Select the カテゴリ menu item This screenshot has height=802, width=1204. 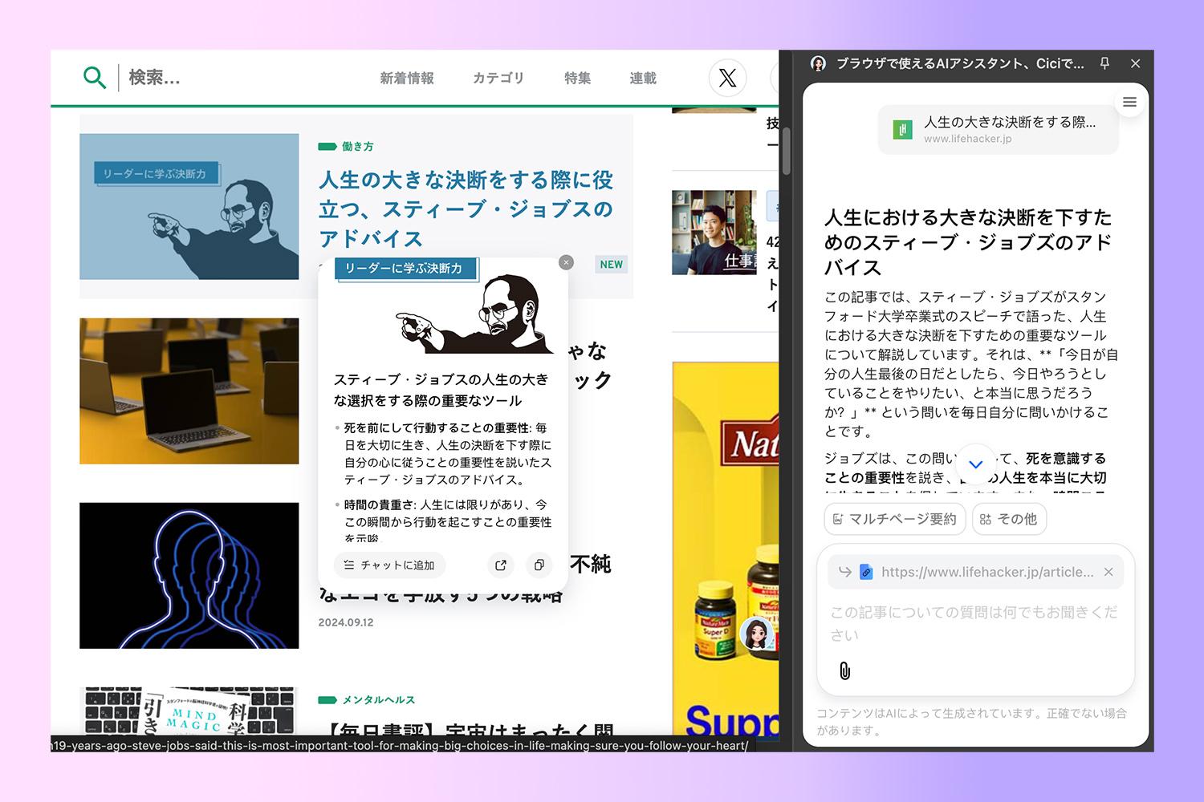(x=498, y=78)
